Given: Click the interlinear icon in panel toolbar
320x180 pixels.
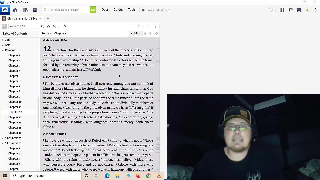Looking at the screenshot, I should [54, 26].
